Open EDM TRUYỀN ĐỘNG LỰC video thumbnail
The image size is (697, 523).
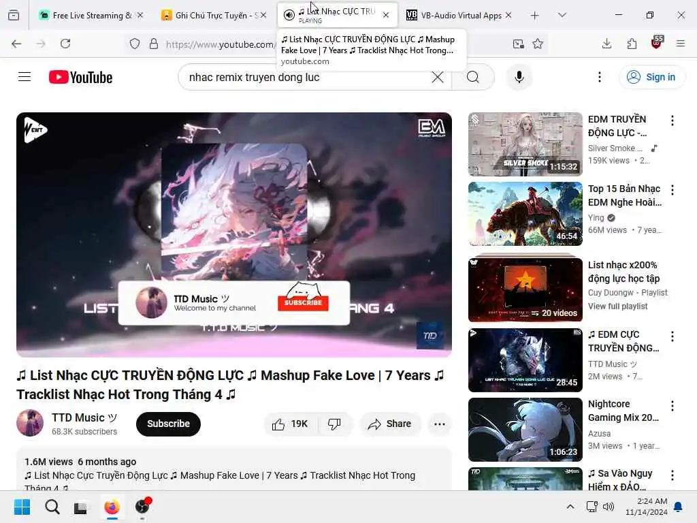pyautogui.click(x=525, y=144)
